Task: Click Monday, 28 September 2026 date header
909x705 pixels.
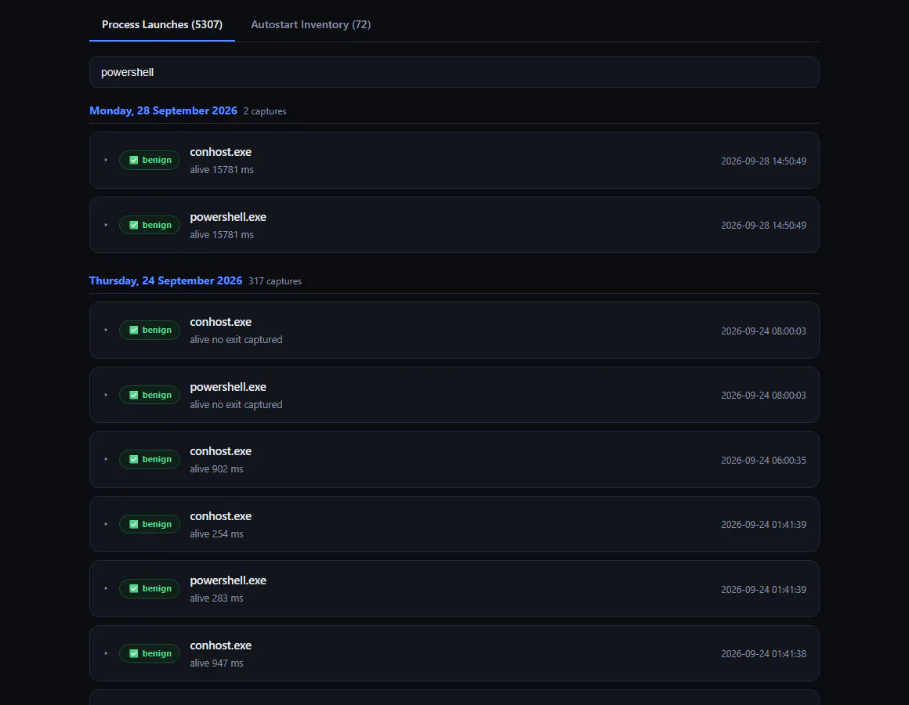Action: (163, 110)
